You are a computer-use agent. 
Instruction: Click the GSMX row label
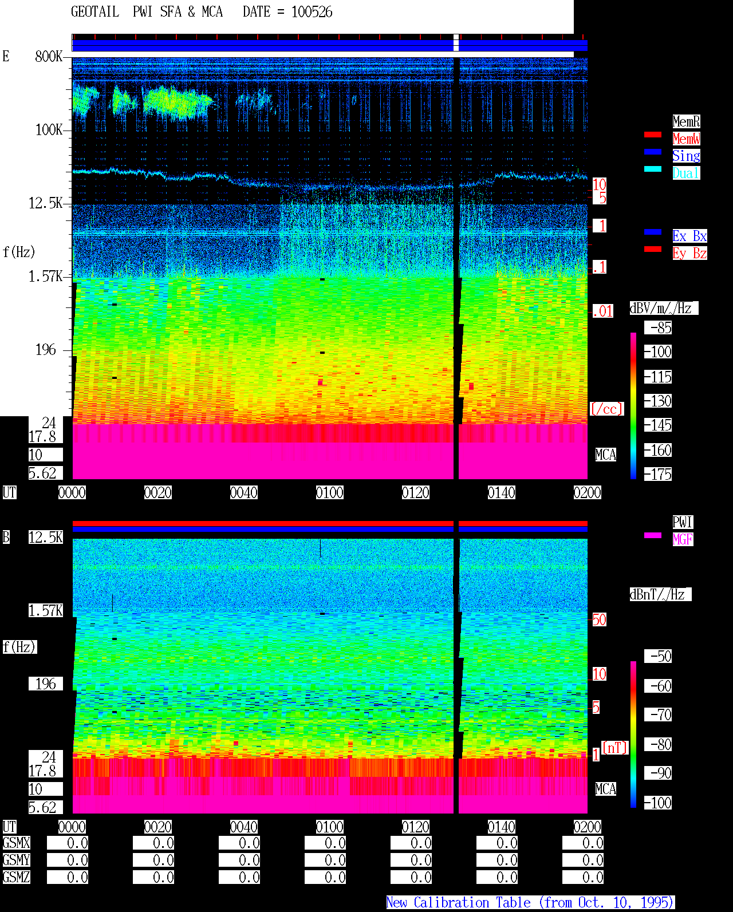16,843
